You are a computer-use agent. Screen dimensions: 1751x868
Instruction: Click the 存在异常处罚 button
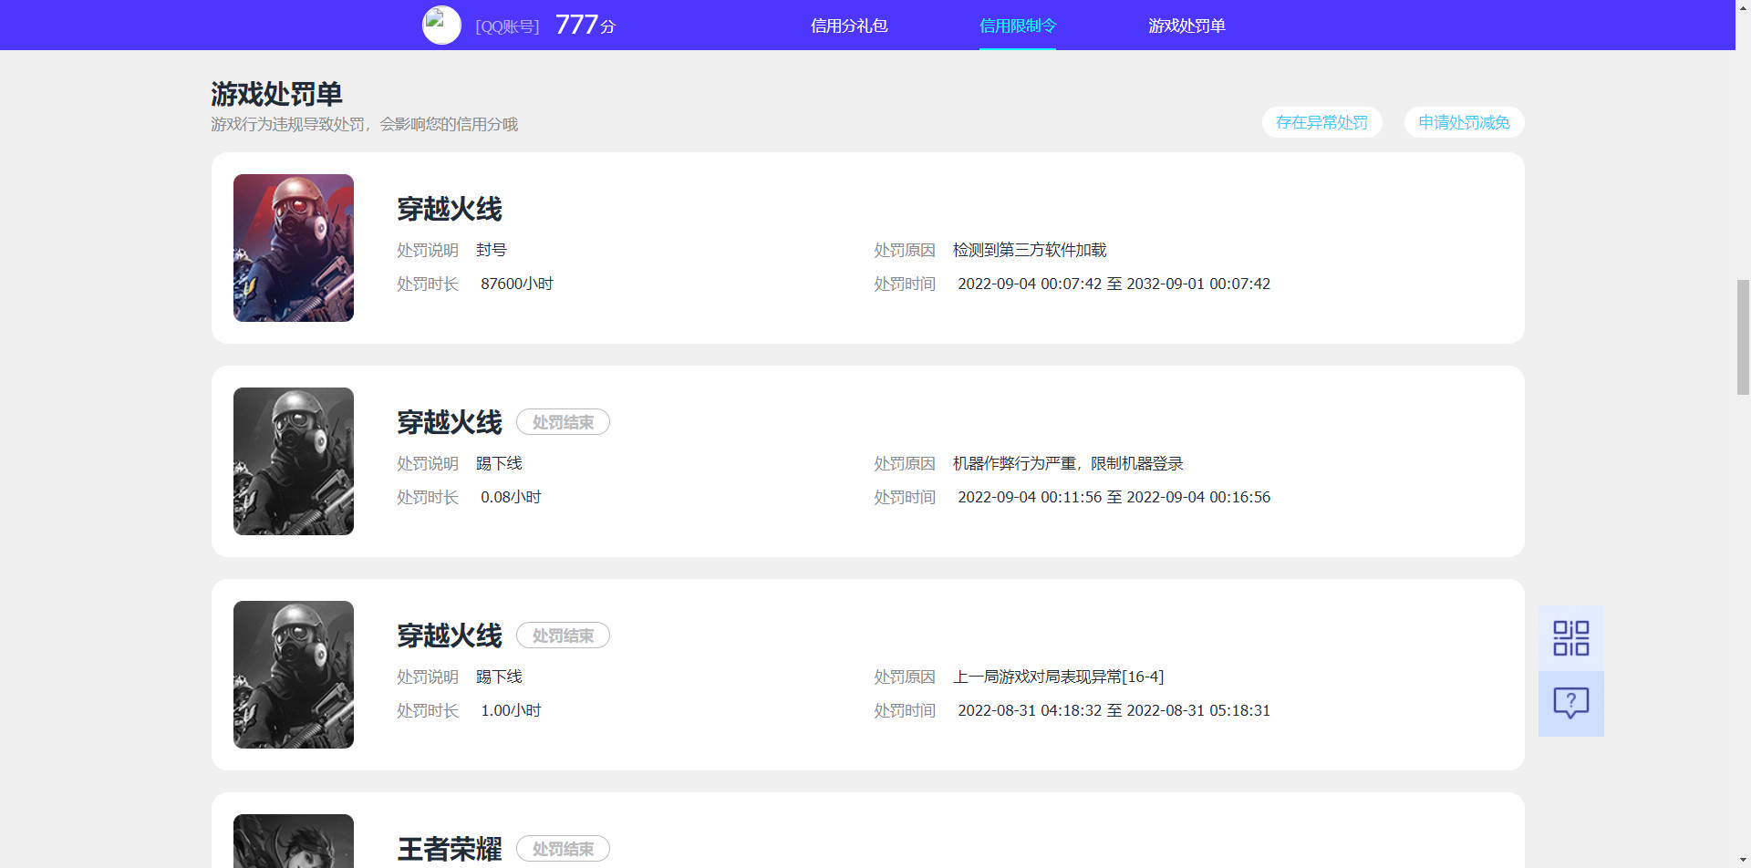pyautogui.click(x=1321, y=122)
